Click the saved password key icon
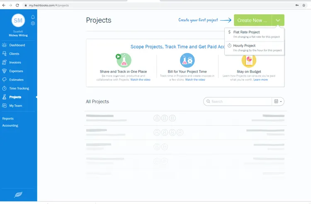 [297, 5]
